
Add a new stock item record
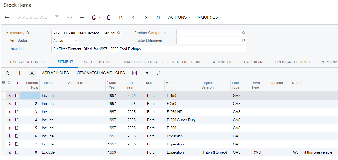tap(82, 17)
